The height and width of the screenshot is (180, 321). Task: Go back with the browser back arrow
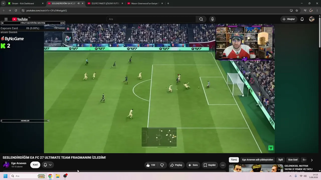[x=4, y=10]
